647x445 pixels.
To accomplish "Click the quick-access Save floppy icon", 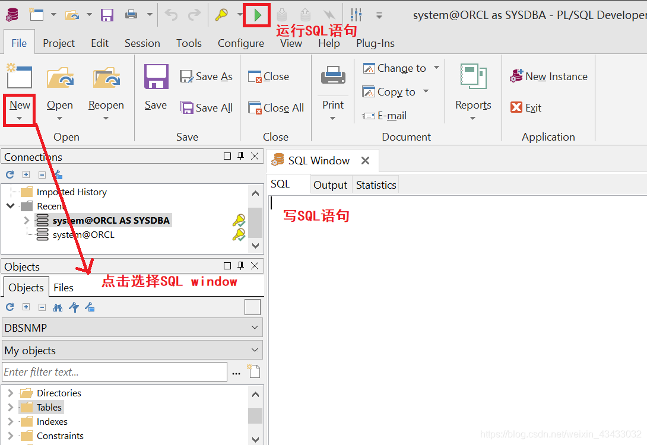I will click(107, 15).
